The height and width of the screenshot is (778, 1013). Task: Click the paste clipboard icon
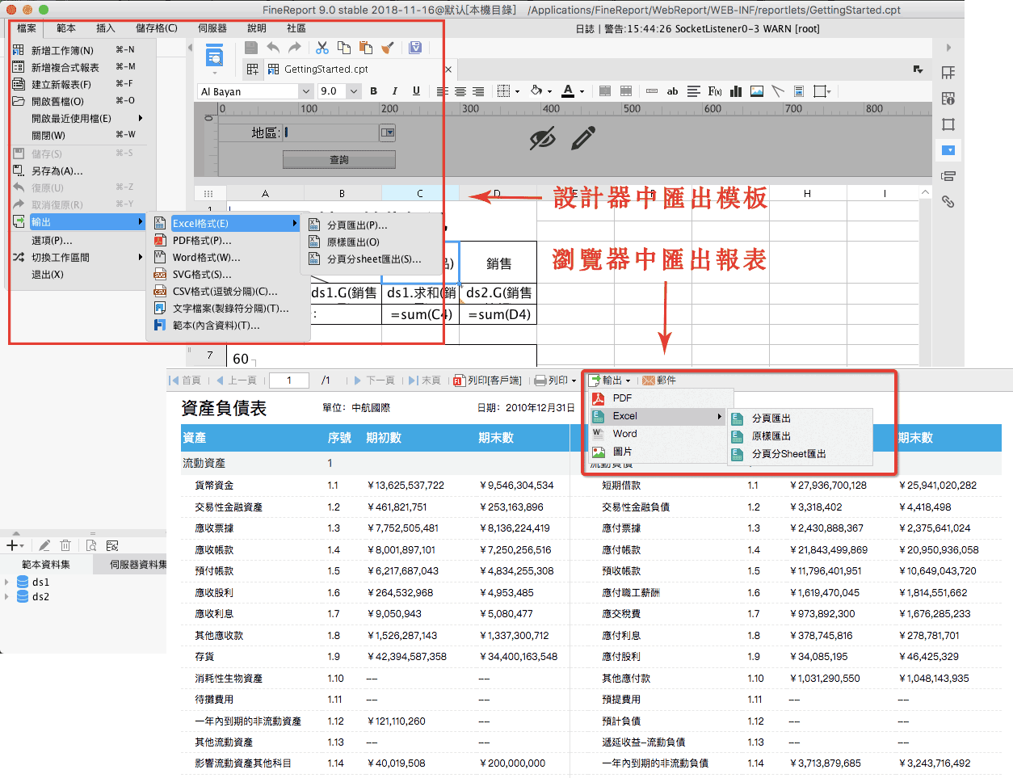point(365,48)
